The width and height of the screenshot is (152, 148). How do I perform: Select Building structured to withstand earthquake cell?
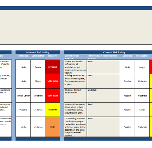75,81
